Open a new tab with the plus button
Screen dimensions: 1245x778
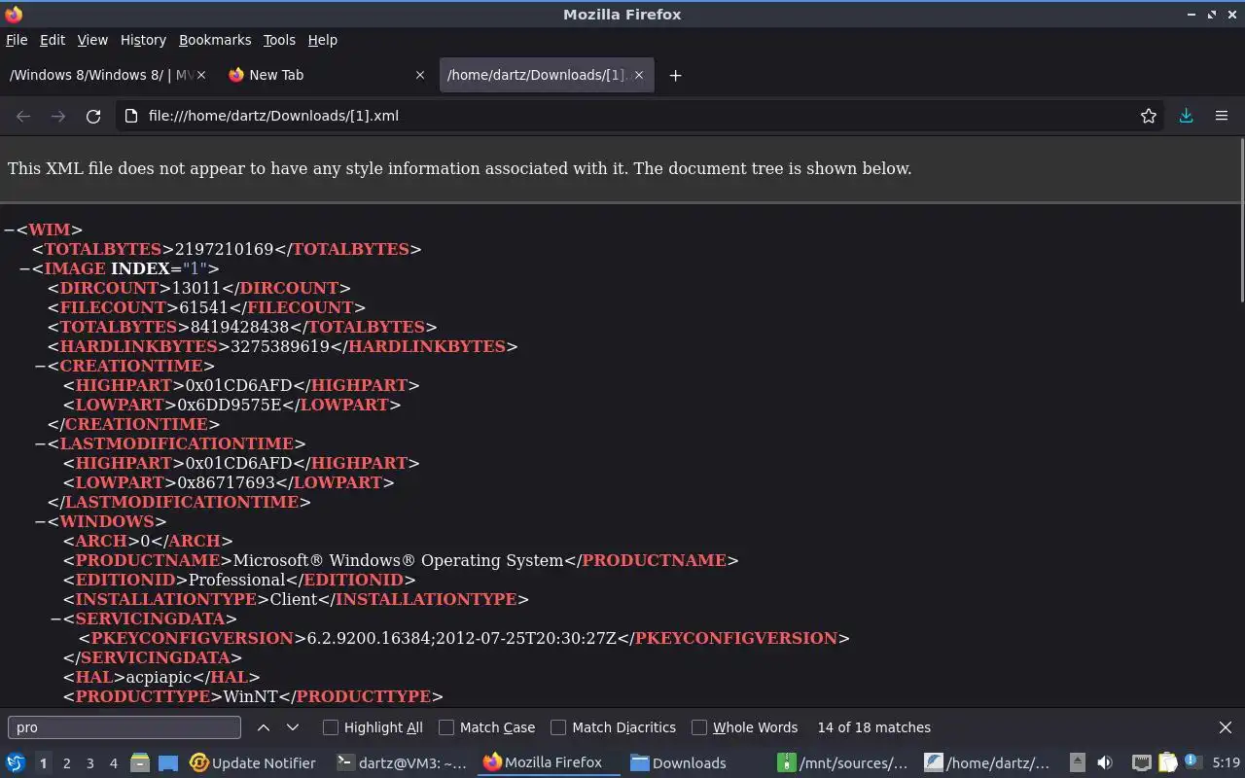[x=675, y=75]
